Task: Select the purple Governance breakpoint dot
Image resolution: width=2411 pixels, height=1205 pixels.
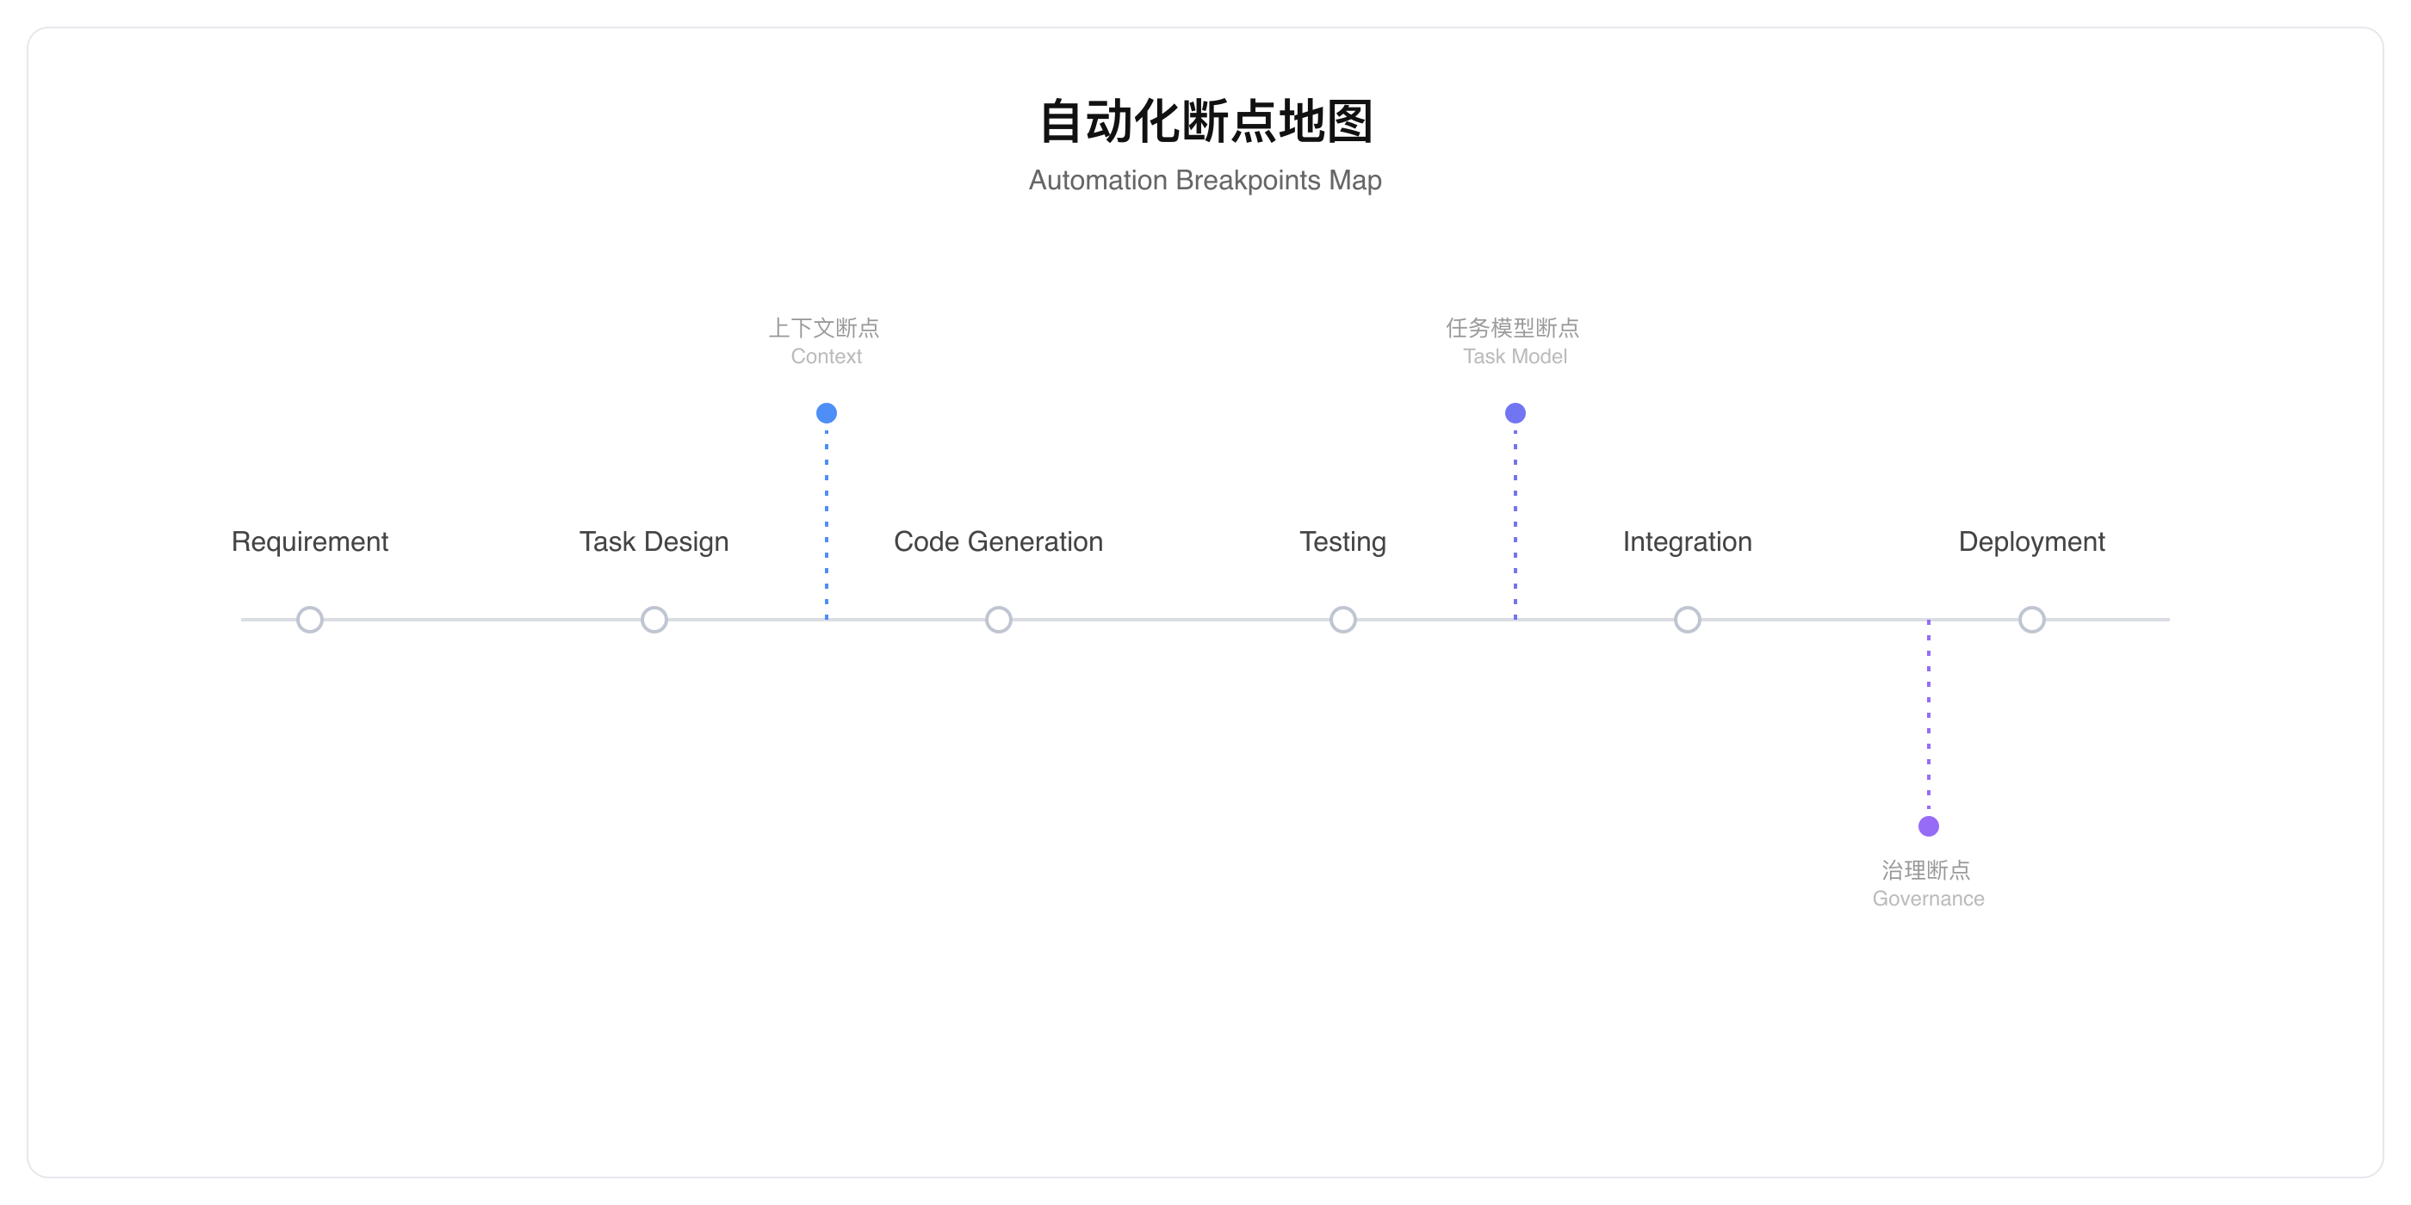Action: click(1929, 826)
